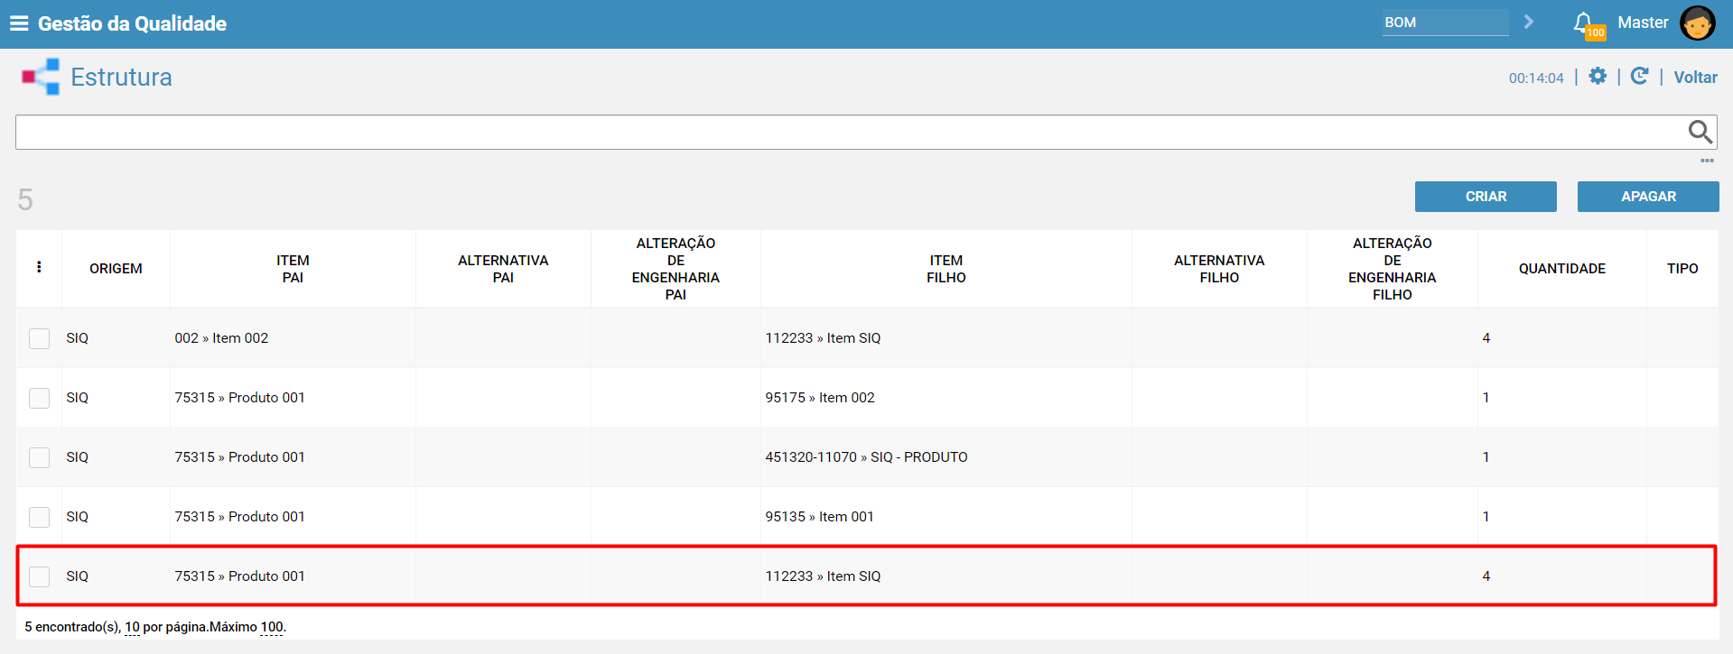This screenshot has width=1733, height=654.
Task: Check the row with child 451320-11070
Action: coord(39,457)
